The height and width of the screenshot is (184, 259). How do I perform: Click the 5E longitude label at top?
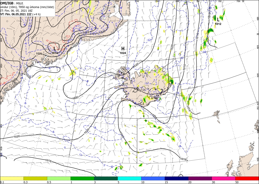pos(243,1)
